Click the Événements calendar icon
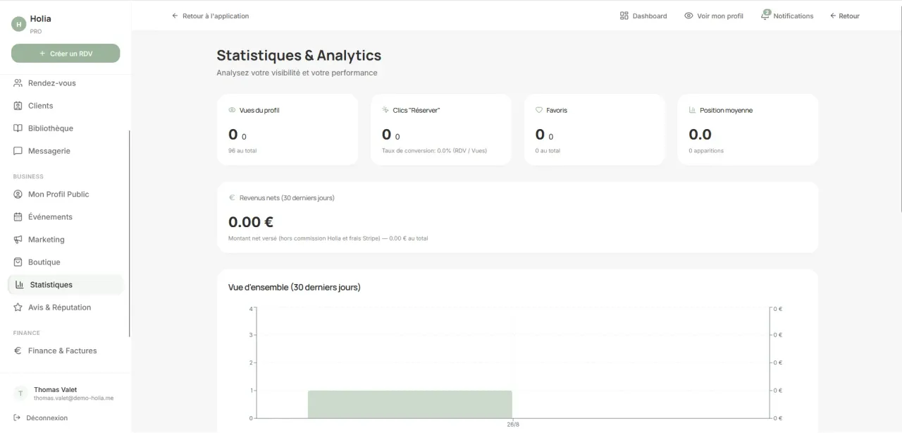This screenshot has height=433, width=902. click(18, 217)
